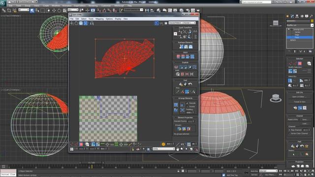This screenshot has height=177, width=315.
Task: Activate Freeform Mode in Edit UVWs toolbar
Action: (86, 23)
